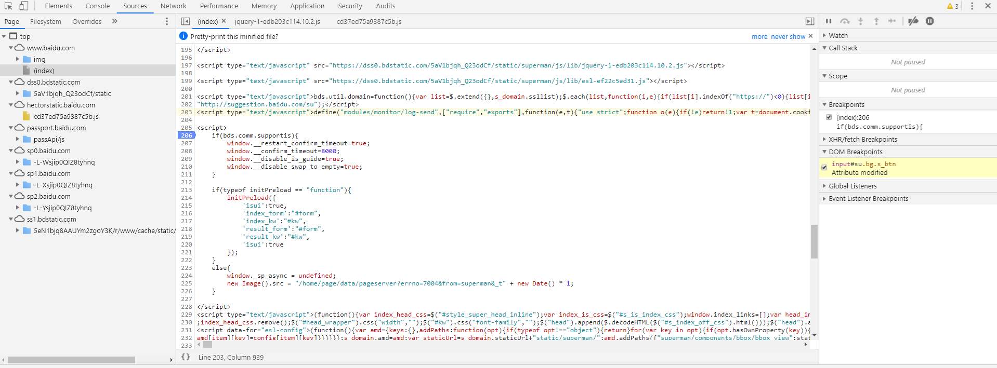Open the jquery-1-edb203c114.10.2.js file tab

point(277,21)
